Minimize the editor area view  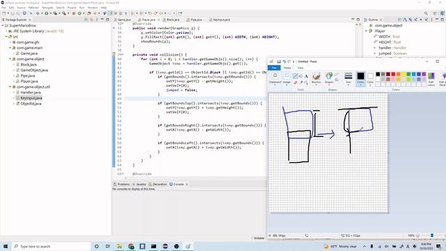click(353, 20)
